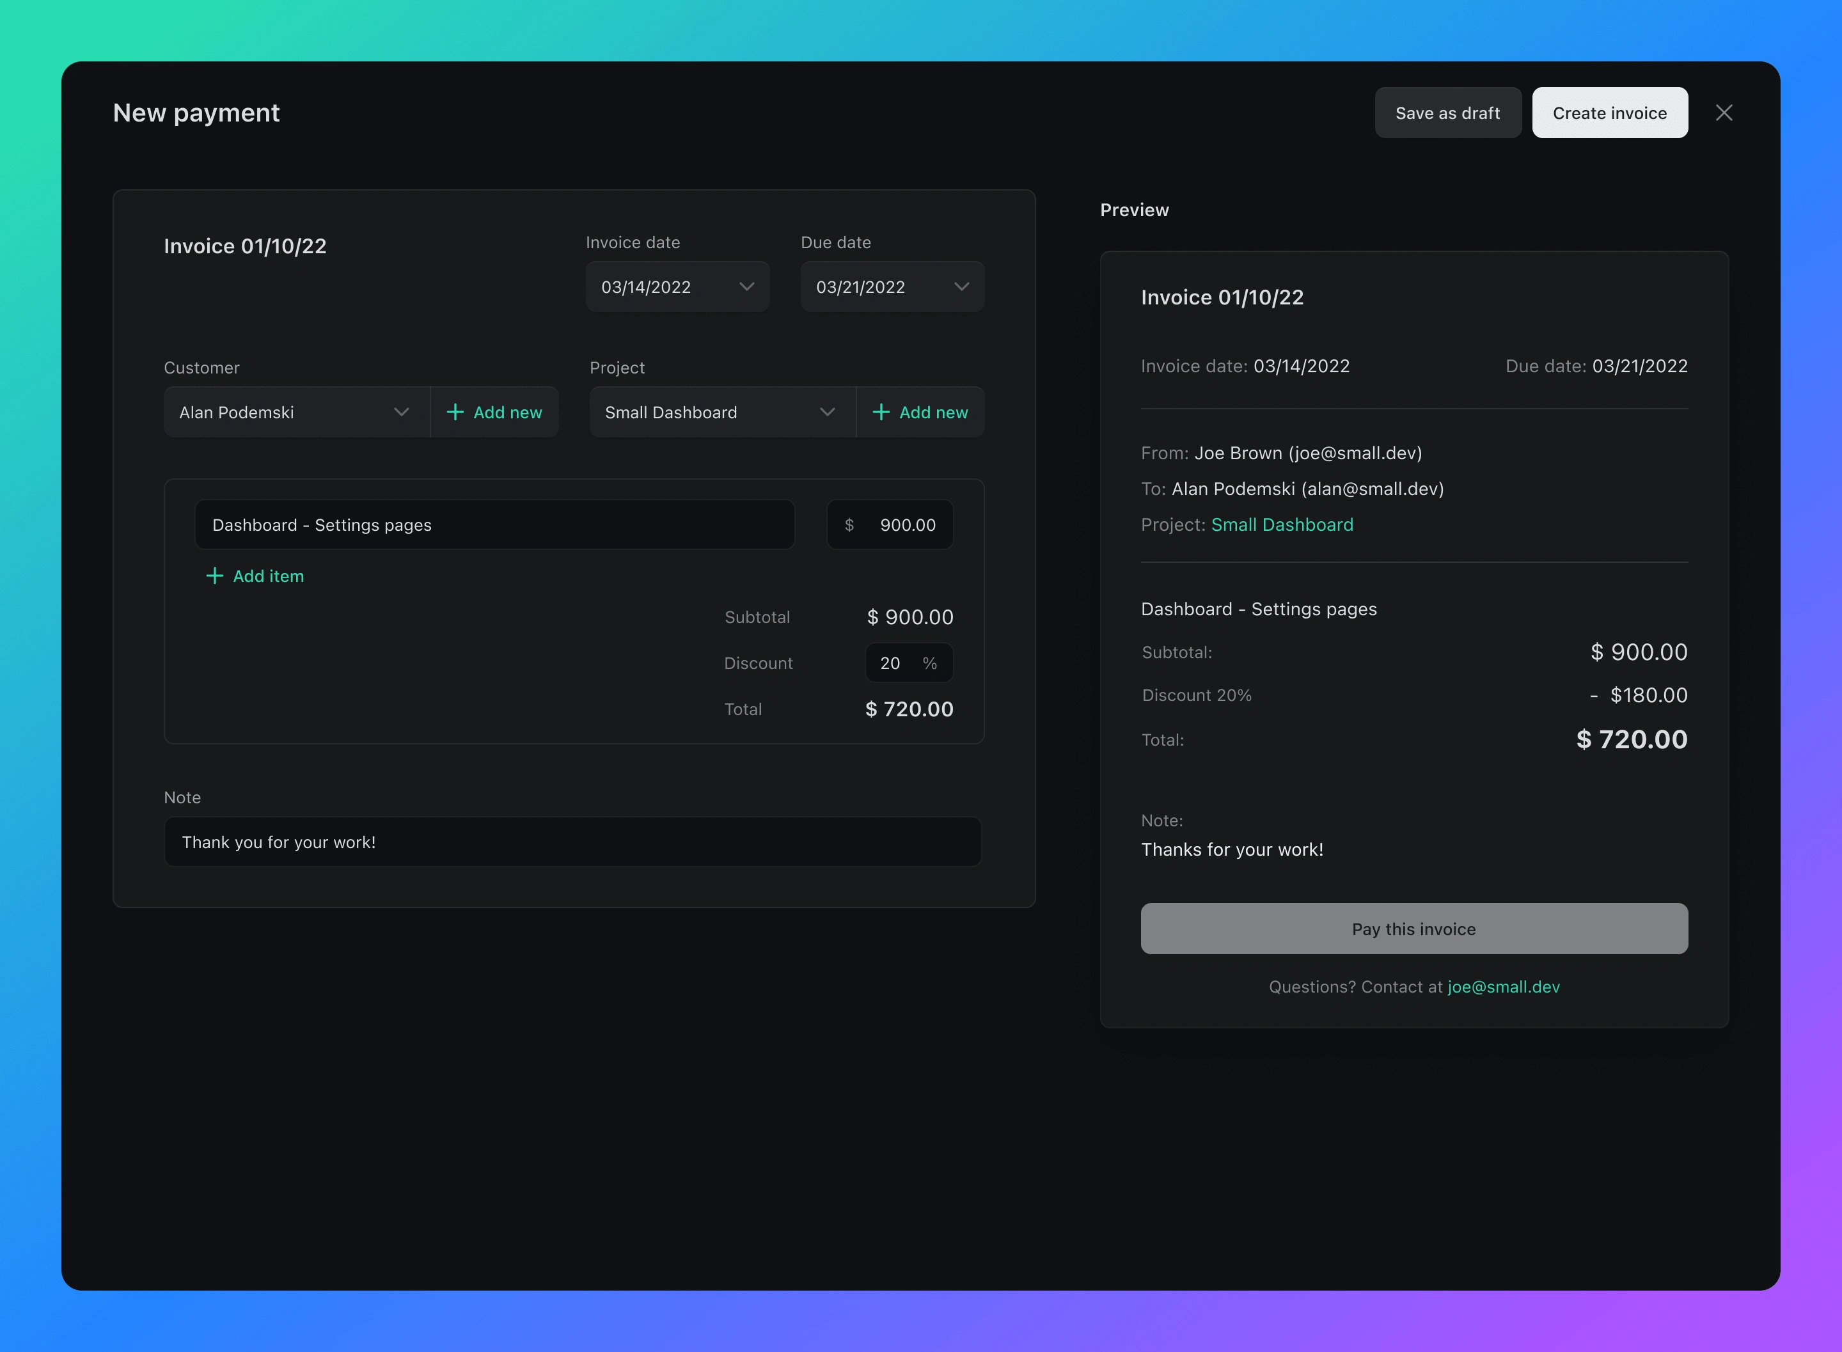Click the Pay this invoice button
This screenshot has height=1352, width=1842.
click(1413, 928)
